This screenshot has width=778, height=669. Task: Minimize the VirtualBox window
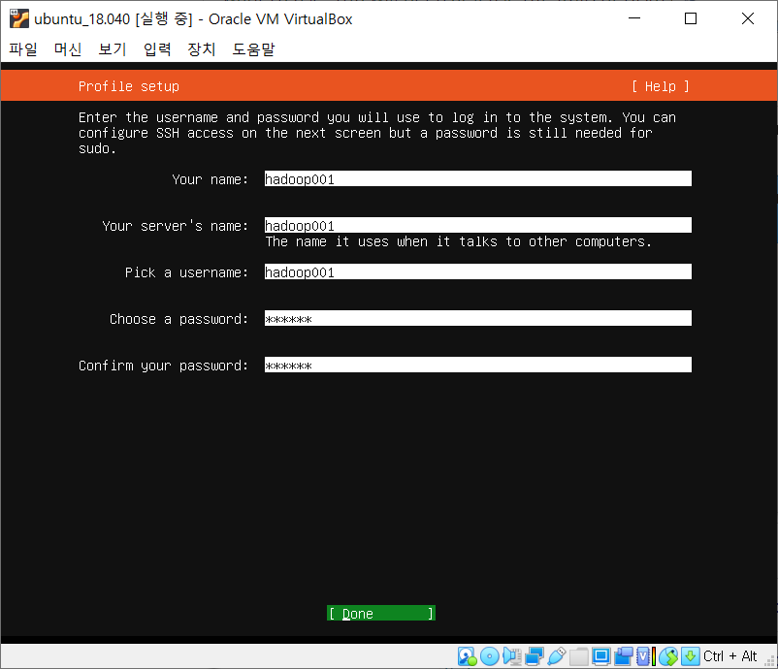(634, 18)
